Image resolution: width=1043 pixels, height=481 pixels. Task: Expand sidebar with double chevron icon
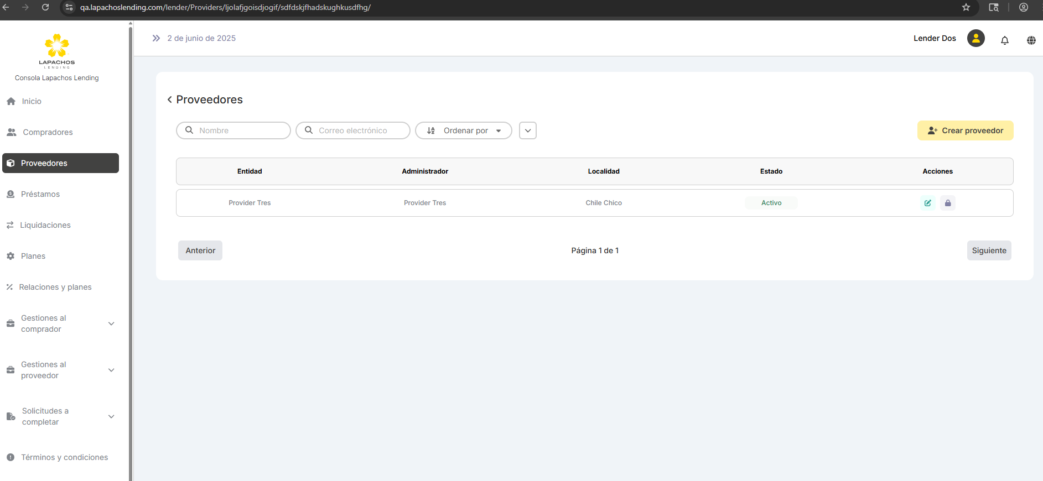pos(156,38)
